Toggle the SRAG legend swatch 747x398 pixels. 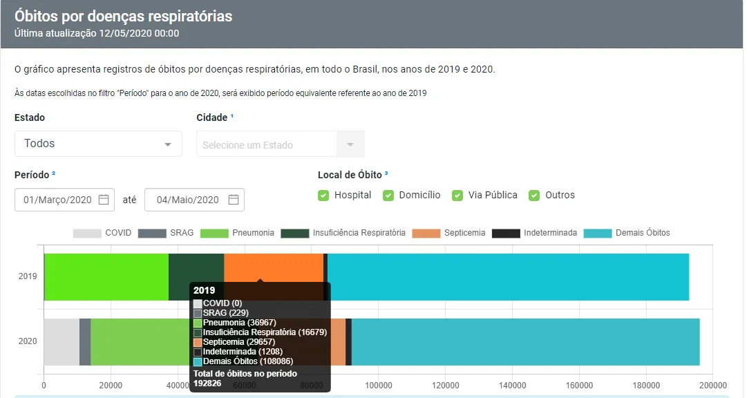pos(152,233)
